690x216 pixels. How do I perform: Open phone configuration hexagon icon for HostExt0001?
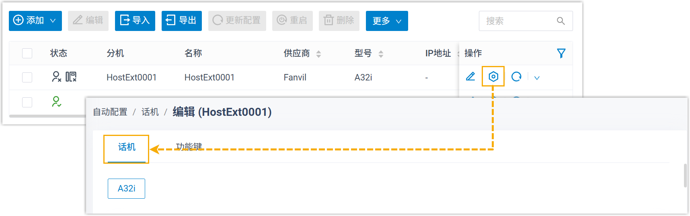pyautogui.click(x=493, y=76)
